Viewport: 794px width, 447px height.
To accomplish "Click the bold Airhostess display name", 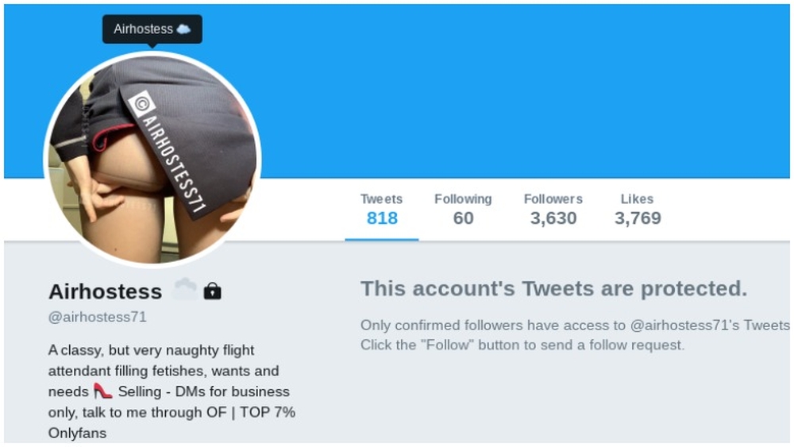I will pyautogui.click(x=106, y=291).
